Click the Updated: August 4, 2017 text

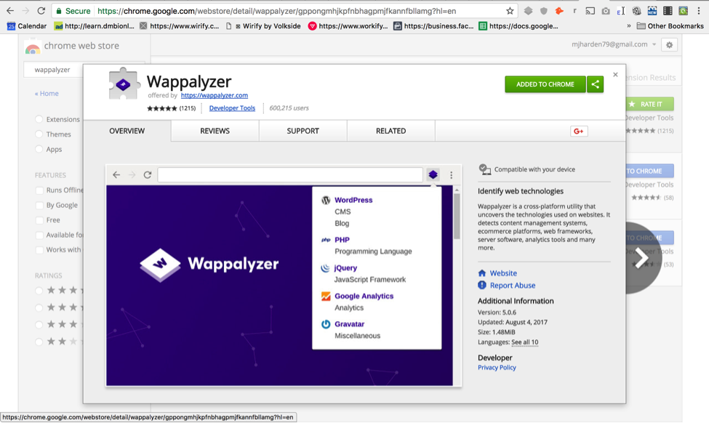tap(513, 322)
